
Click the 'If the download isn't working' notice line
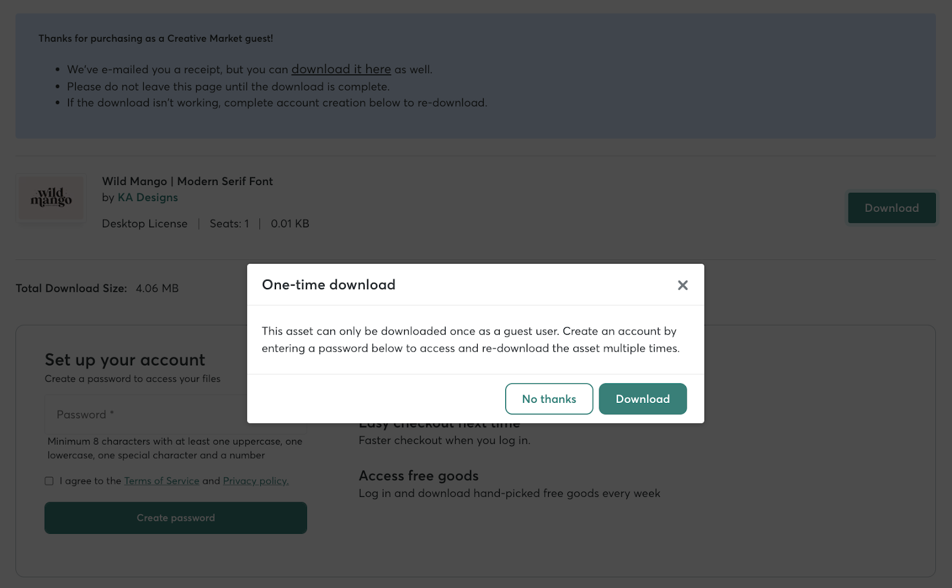coord(277,102)
